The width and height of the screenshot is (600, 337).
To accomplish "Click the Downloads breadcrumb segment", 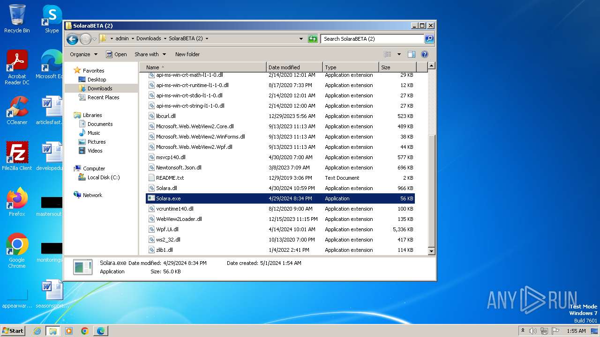I will (149, 39).
